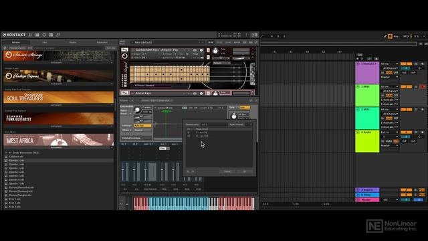Toggle track 1 Kontakt activator button
This screenshot has width=428, height=241.
(x=406, y=64)
